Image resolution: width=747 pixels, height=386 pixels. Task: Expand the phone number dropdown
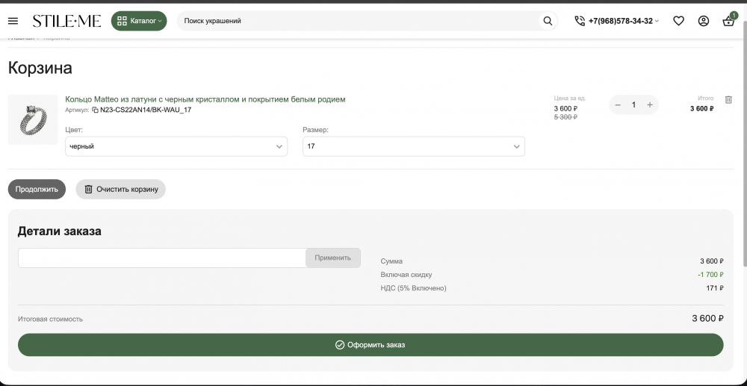pos(617,21)
